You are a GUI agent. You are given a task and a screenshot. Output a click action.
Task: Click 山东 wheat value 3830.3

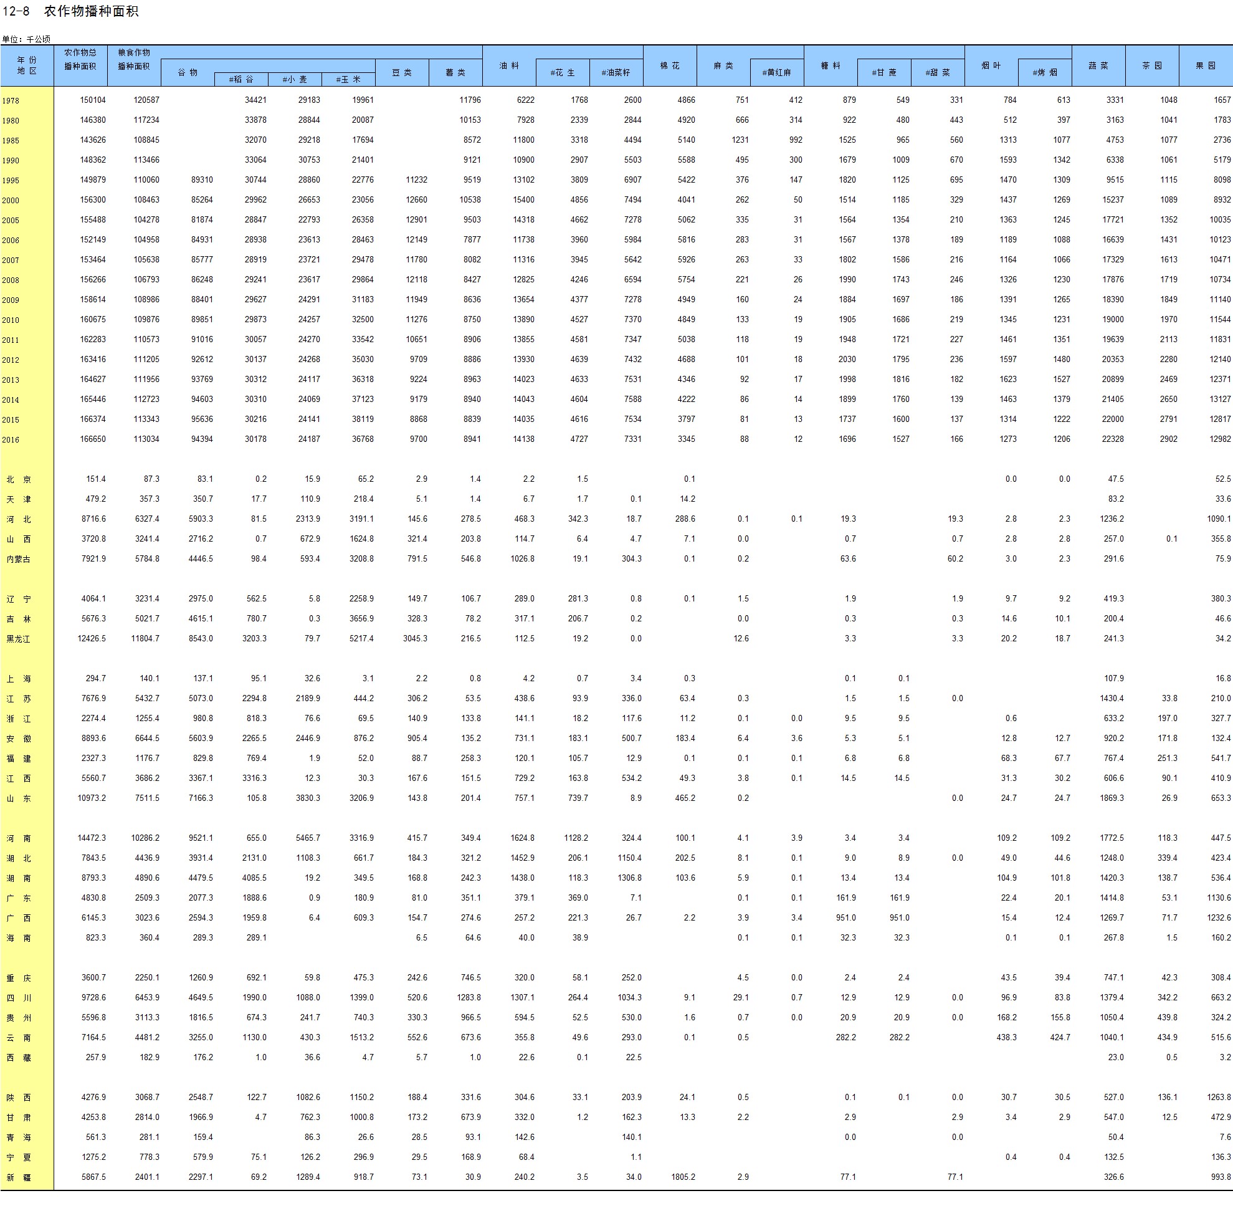pos(308,798)
